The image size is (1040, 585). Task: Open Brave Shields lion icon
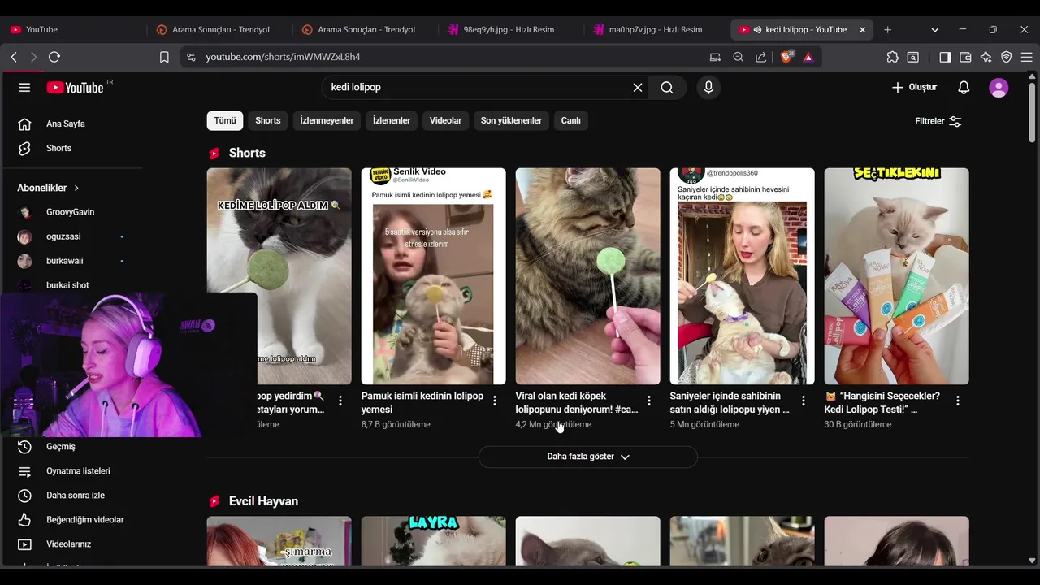point(786,57)
